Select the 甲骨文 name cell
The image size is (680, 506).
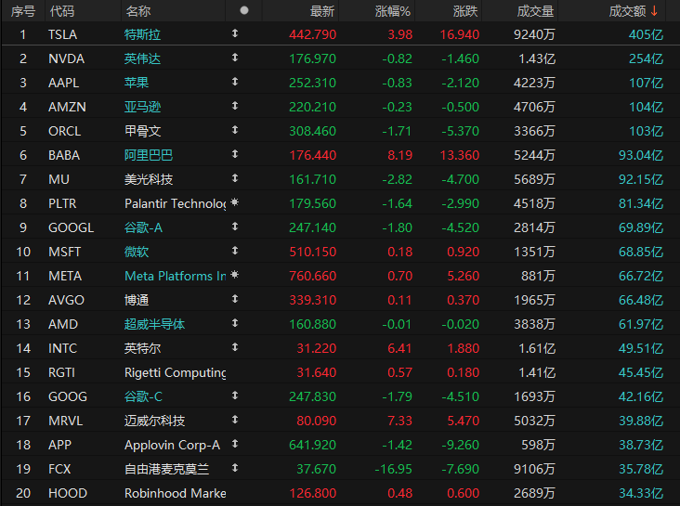pos(143,131)
